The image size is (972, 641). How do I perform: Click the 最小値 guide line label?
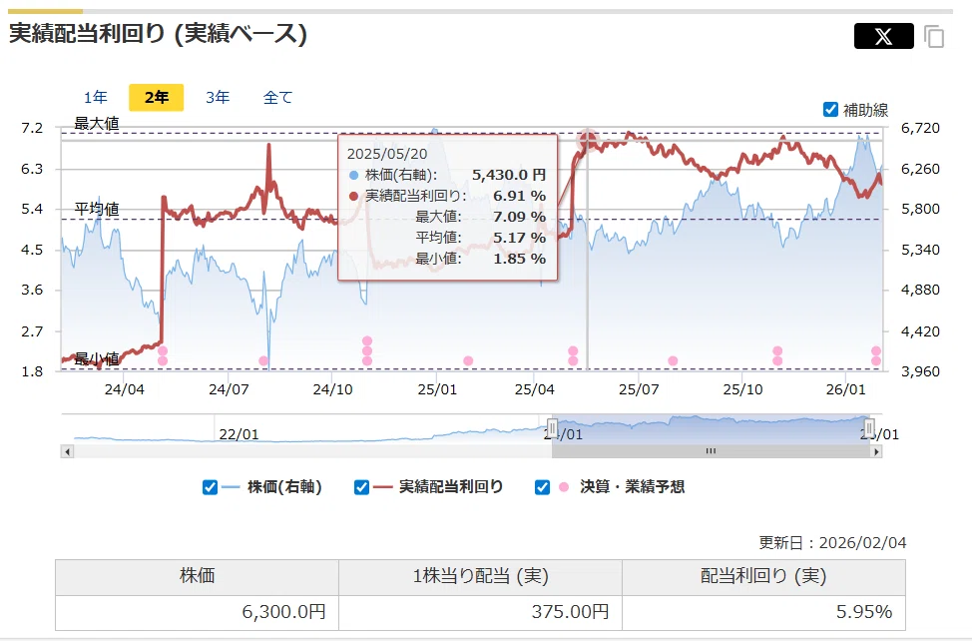click(x=97, y=358)
